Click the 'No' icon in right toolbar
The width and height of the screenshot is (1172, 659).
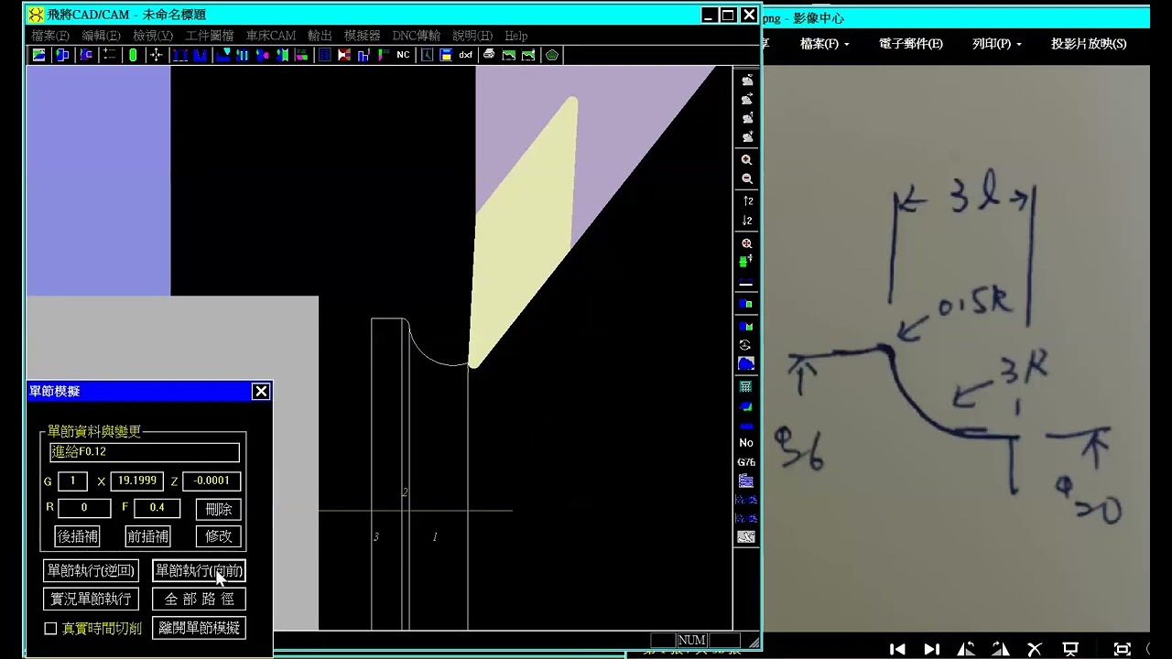coord(746,443)
